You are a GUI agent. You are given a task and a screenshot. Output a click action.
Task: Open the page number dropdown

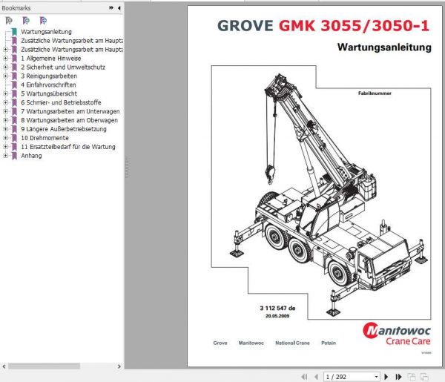coord(376,377)
